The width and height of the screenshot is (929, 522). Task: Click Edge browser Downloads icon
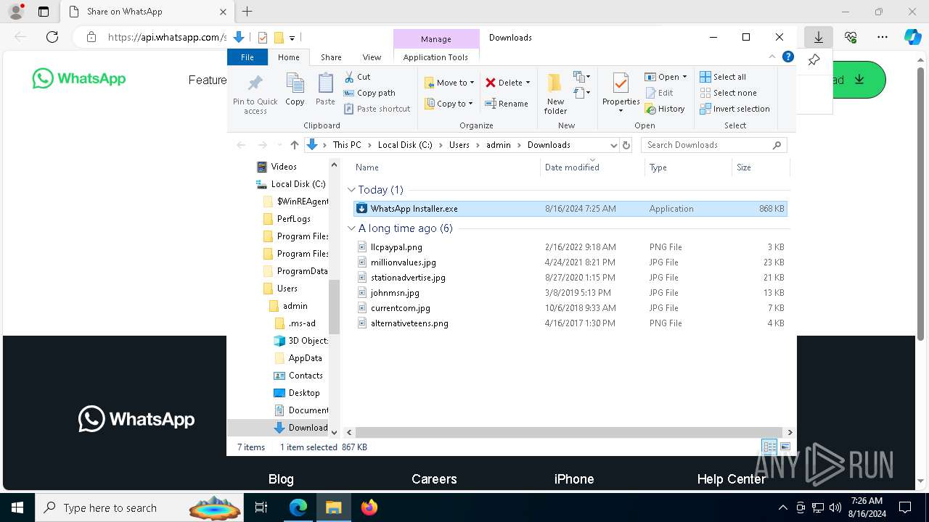click(819, 37)
